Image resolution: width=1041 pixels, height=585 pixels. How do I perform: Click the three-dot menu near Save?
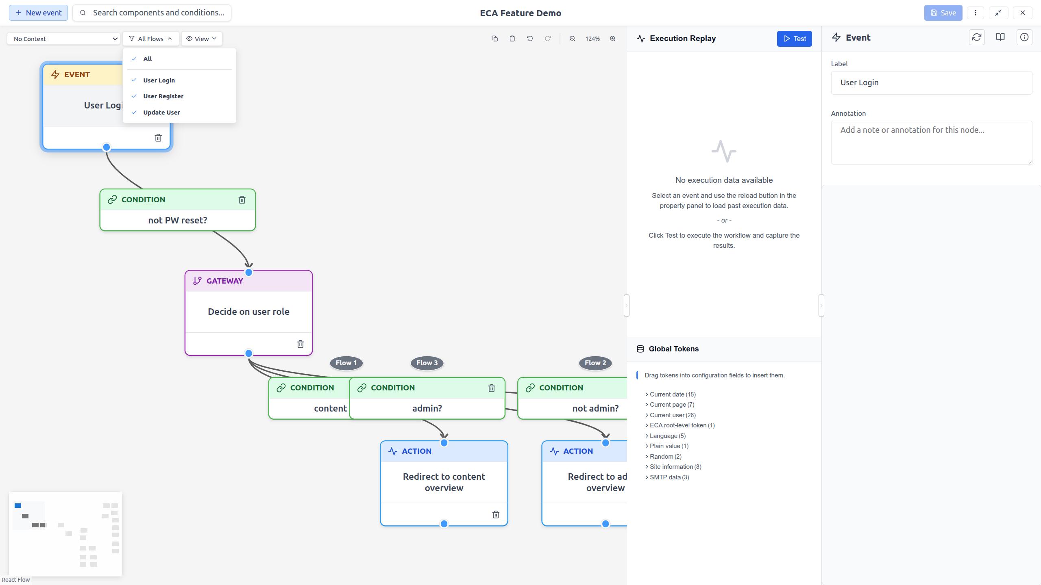point(976,13)
